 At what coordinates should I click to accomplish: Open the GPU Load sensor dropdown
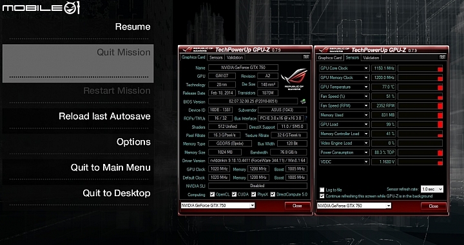coord(366,124)
